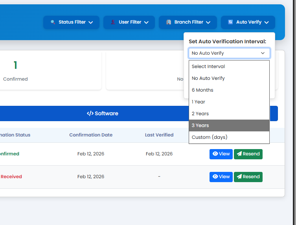Select the 1 Year interval option
296x225 pixels.
pyautogui.click(x=229, y=102)
